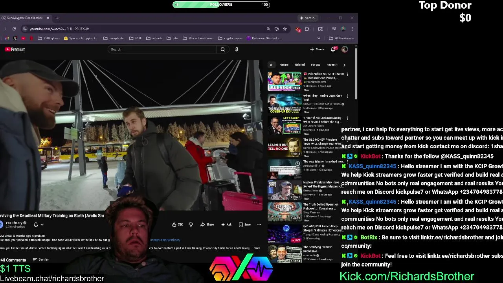The width and height of the screenshot is (503, 283).
Task: Open the X bookmark icon
Action: tap(15, 38)
